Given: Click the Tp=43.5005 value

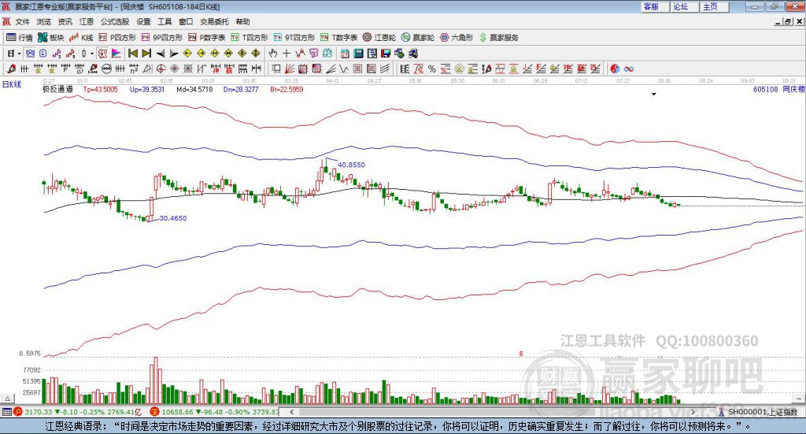Looking at the screenshot, I should point(100,90).
